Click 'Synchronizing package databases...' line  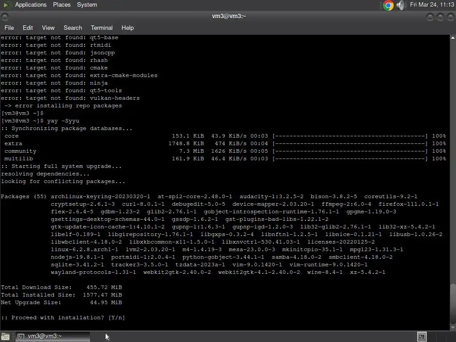pos(67,128)
